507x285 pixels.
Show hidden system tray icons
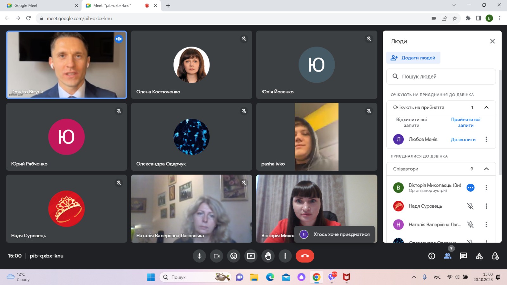[414, 277]
